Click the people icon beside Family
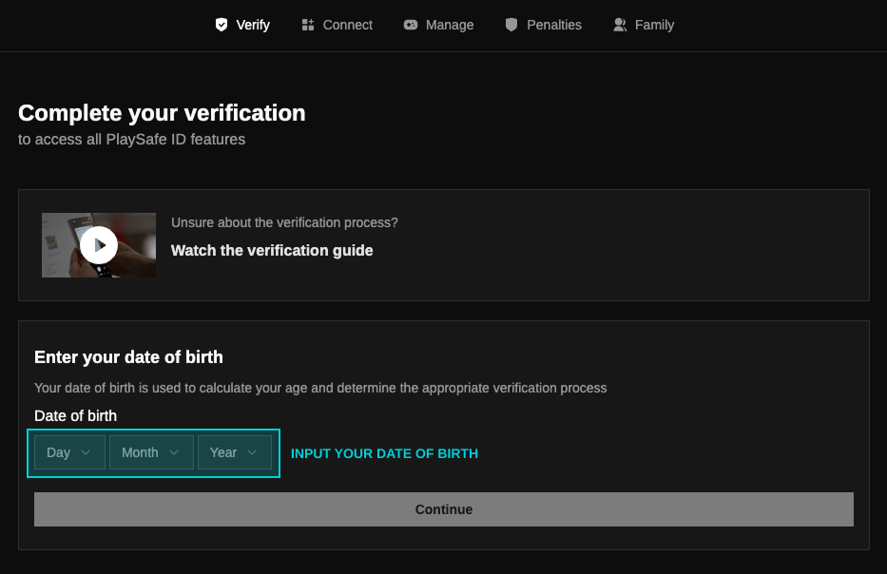887x574 pixels. pos(620,25)
